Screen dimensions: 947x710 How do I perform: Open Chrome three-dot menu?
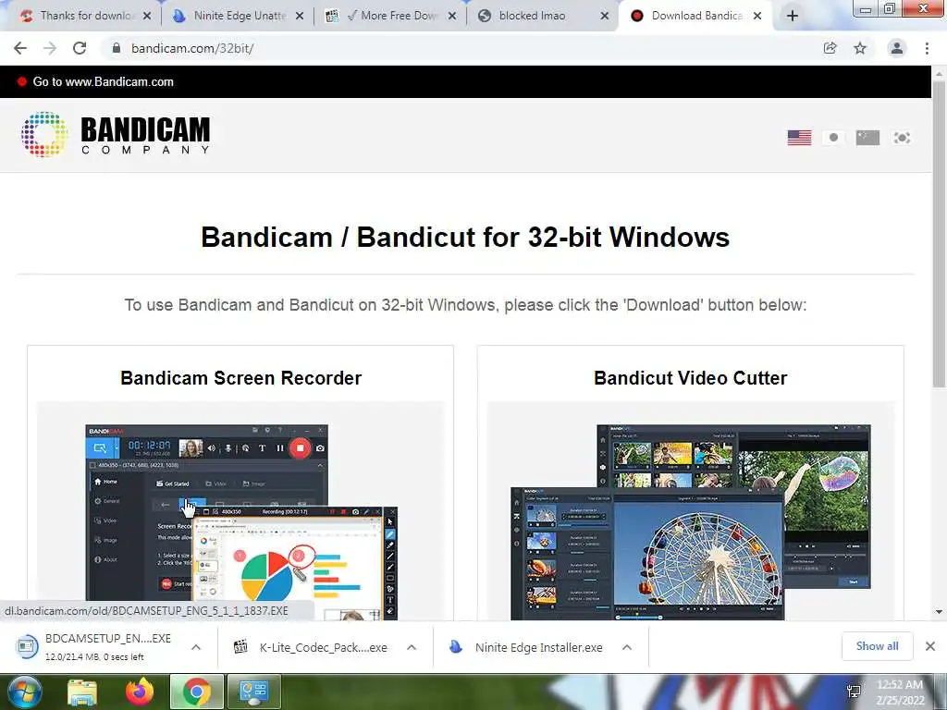coord(927,48)
